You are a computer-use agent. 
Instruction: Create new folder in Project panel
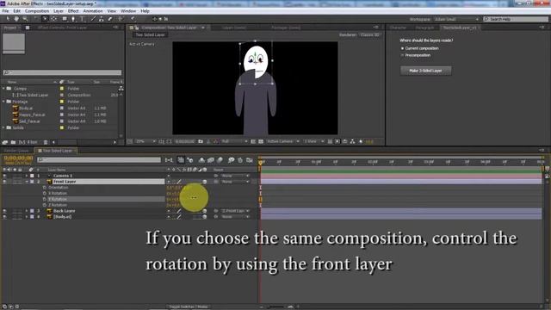[13, 142]
